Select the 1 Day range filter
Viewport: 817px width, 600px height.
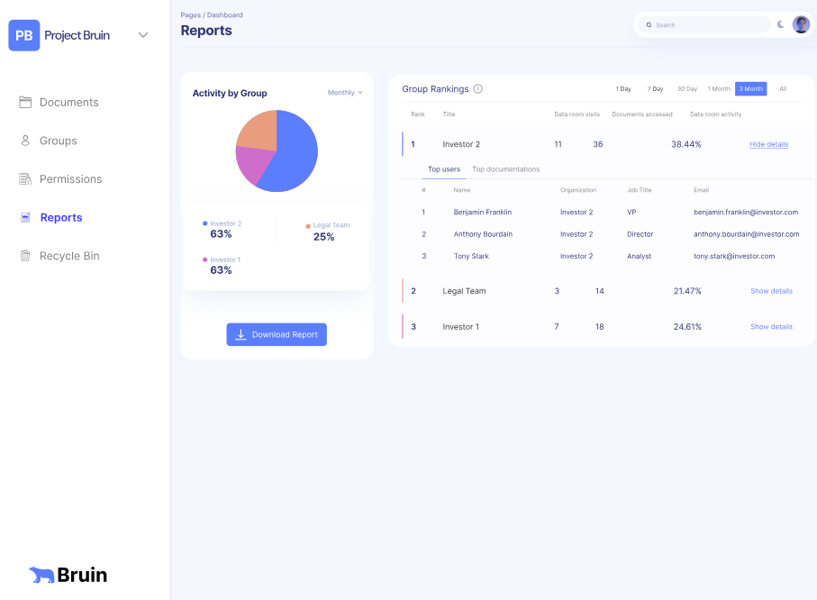[623, 89]
